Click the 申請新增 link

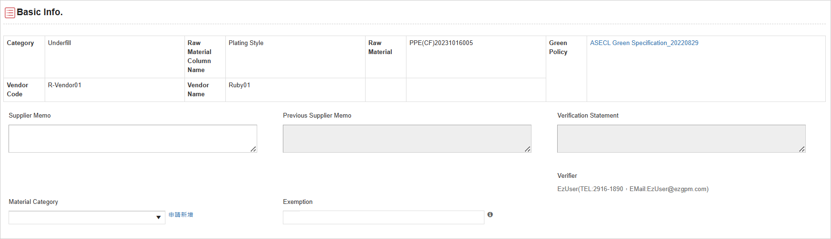point(181,215)
